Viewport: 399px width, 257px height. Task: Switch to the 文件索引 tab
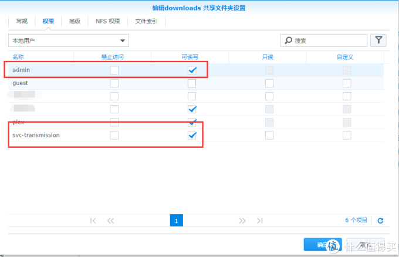[146, 21]
